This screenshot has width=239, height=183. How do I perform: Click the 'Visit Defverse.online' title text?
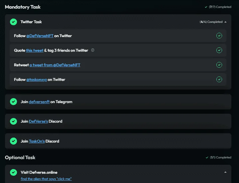[39, 172]
